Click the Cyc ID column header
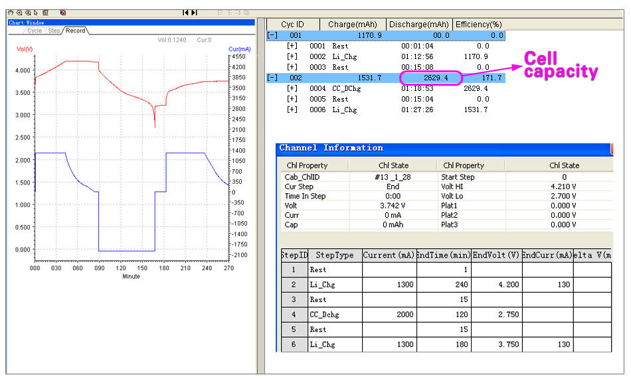 point(293,25)
